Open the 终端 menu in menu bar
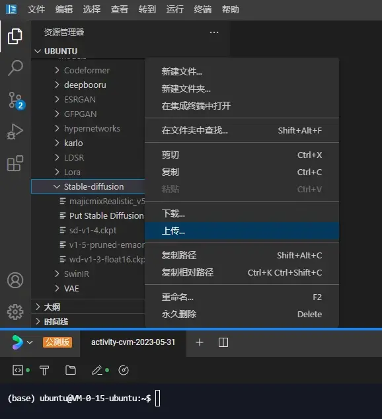 coord(202,10)
